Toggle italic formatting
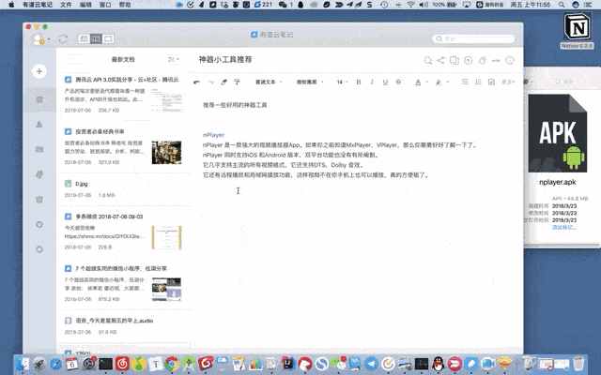601x375 pixels. tap(372, 82)
